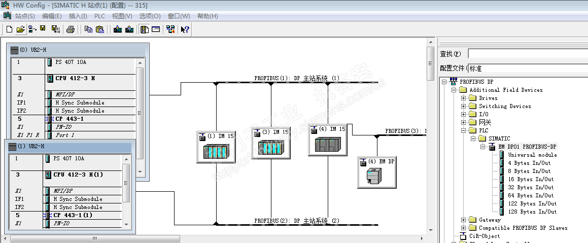Viewport: 588px width, 243px height.
Task: Toggle the hardware Catalog panel icon
Action: click(x=145, y=29)
